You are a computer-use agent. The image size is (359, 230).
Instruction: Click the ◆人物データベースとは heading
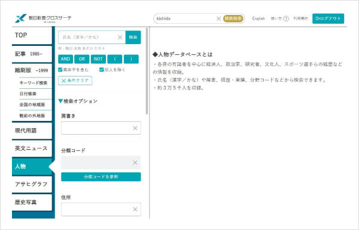[x=182, y=54]
